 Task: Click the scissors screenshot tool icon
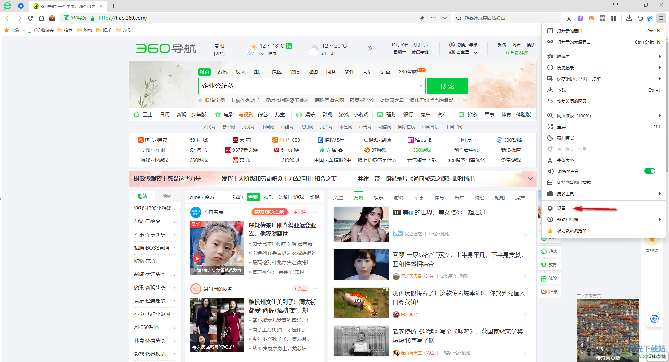[569, 18]
